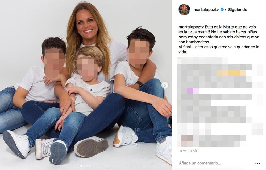The image size is (266, 170).
Task: Click the pixelated yellow emoji in the comments
Action: [x=231, y=73]
